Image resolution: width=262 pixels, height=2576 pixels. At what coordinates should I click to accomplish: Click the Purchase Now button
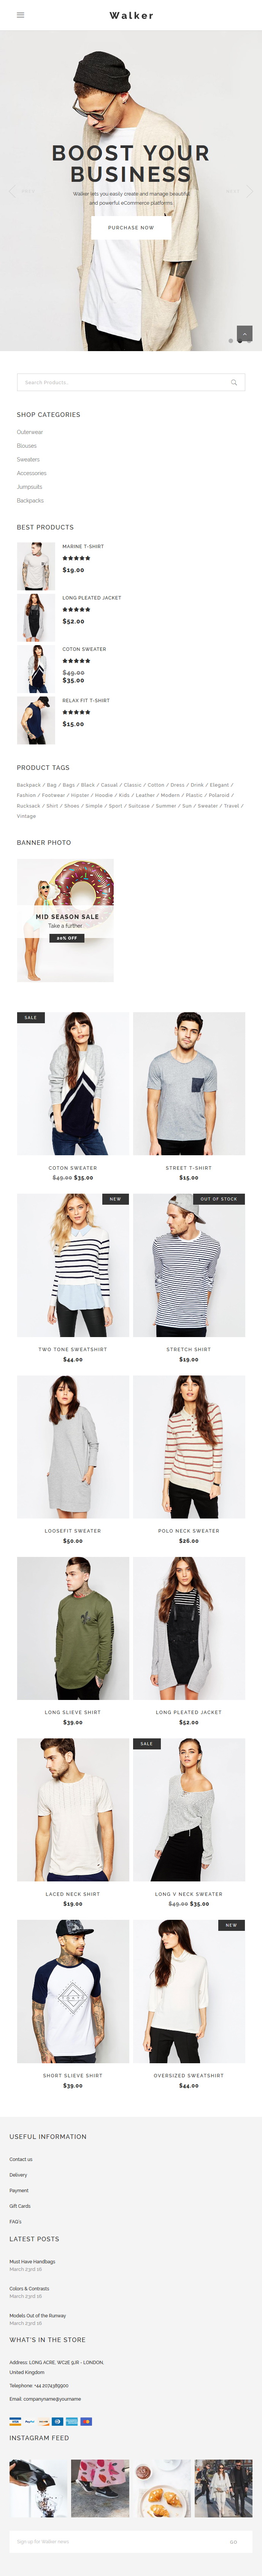pyautogui.click(x=131, y=227)
